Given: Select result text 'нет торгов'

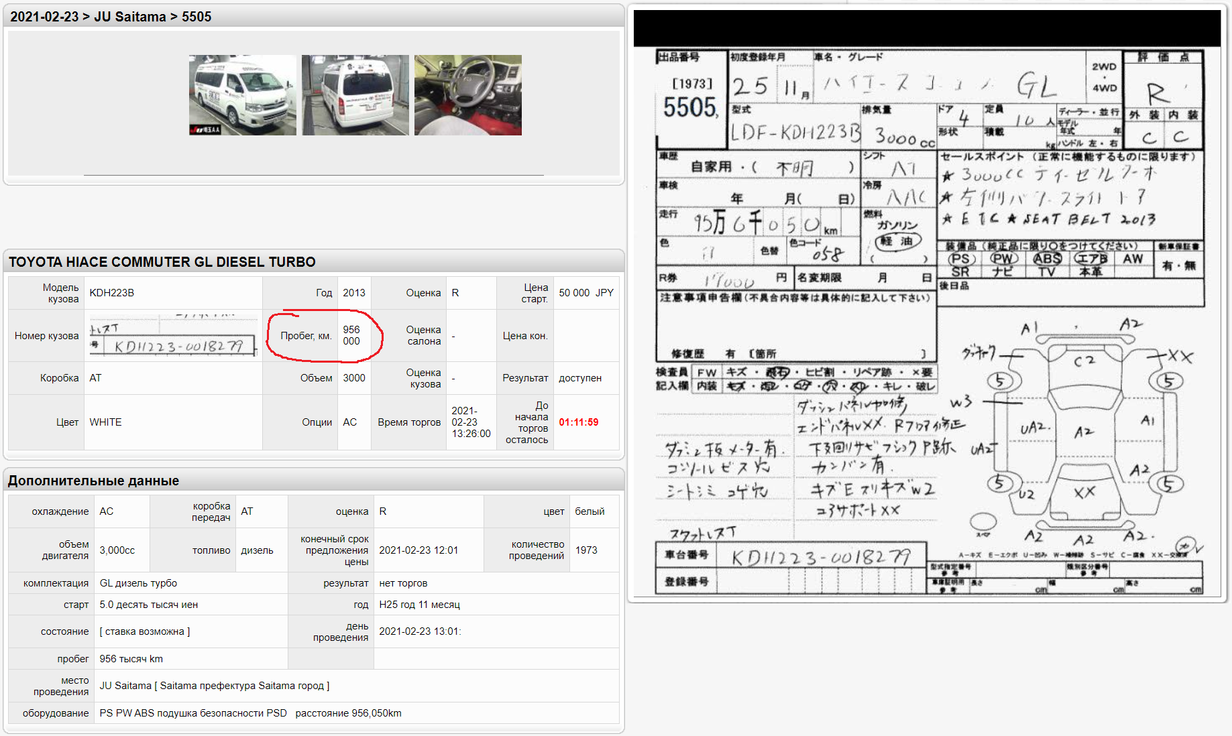Looking at the screenshot, I should click(x=403, y=583).
